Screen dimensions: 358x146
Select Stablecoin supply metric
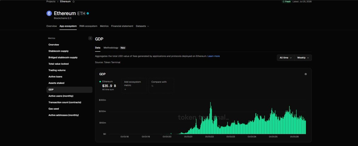click(x=69, y=51)
